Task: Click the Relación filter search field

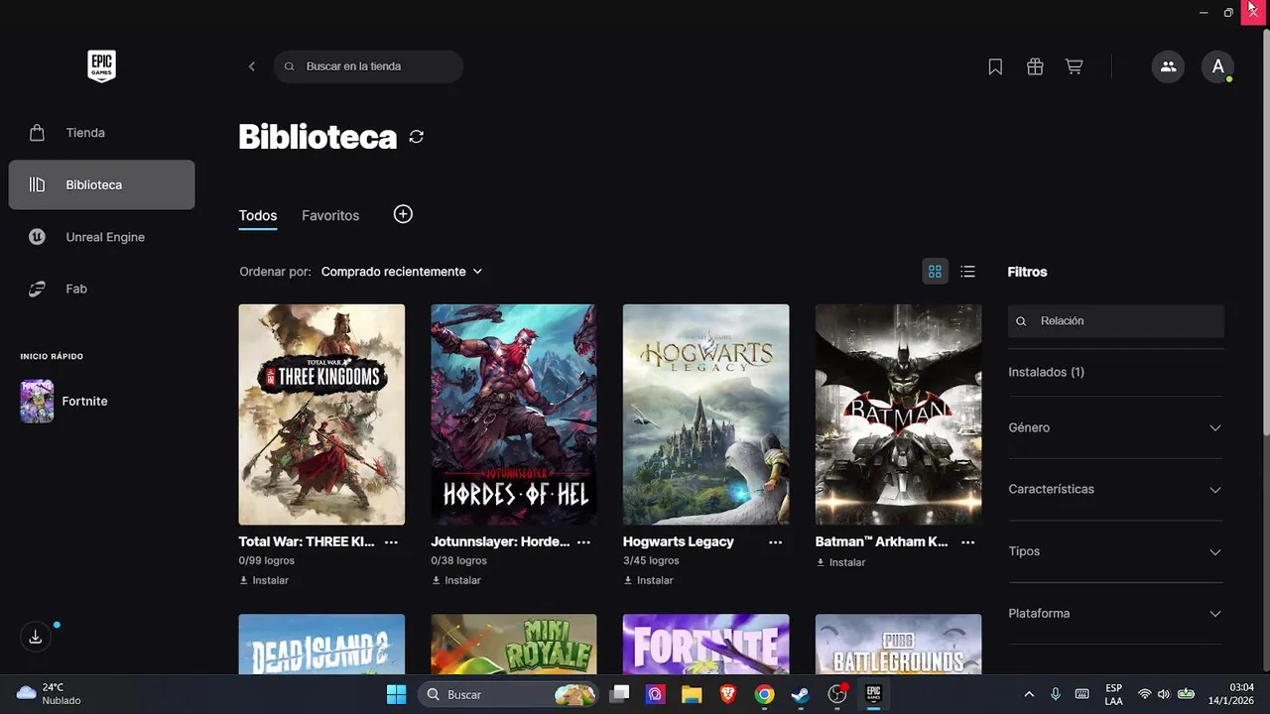Action: tap(1116, 321)
